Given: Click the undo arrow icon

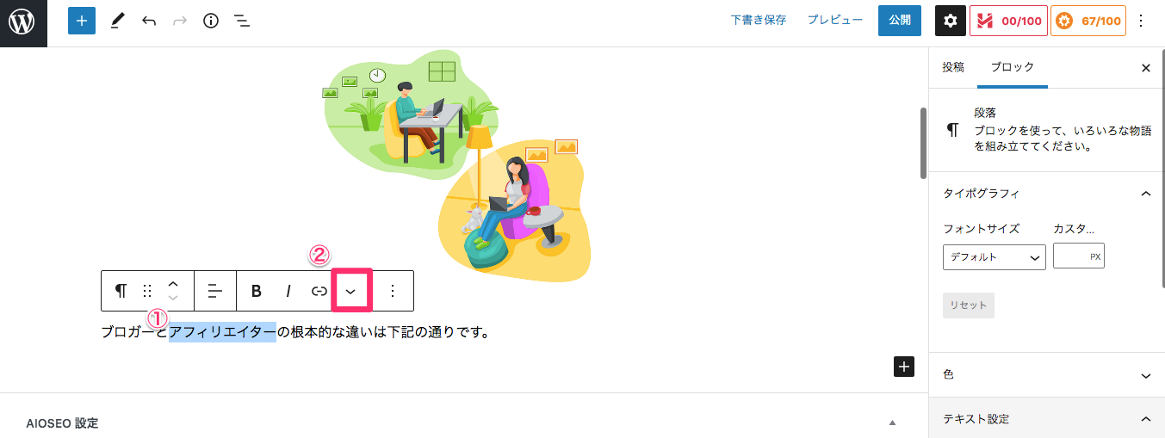Looking at the screenshot, I should coord(149,21).
